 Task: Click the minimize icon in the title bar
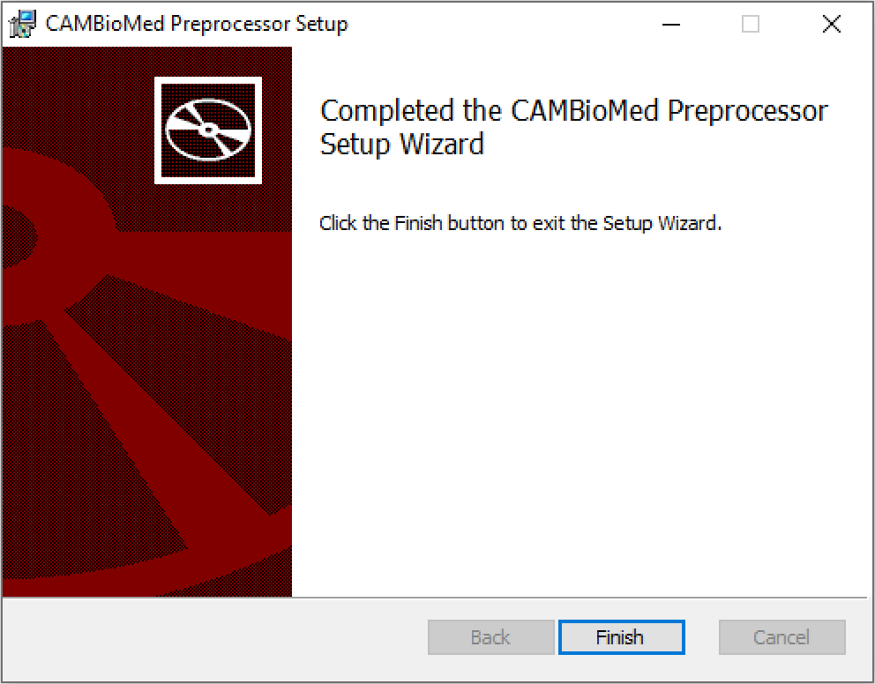670,25
